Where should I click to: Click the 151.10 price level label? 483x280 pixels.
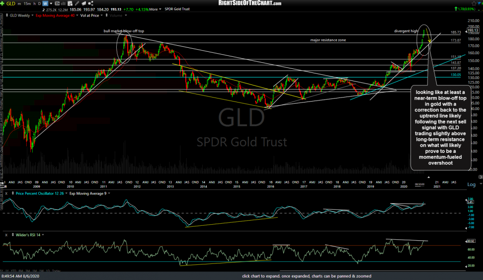456,57
